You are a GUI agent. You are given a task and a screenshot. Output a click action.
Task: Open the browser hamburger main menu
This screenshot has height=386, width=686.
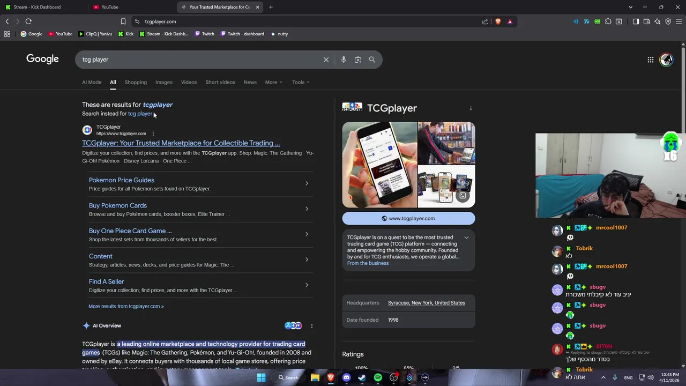click(x=679, y=21)
